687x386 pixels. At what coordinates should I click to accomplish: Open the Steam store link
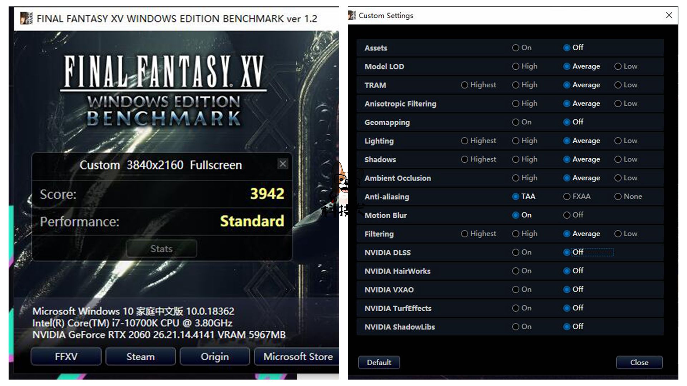pos(140,357)
